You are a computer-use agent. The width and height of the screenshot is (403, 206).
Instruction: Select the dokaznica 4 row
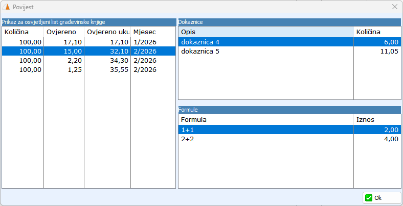[265, 42]
